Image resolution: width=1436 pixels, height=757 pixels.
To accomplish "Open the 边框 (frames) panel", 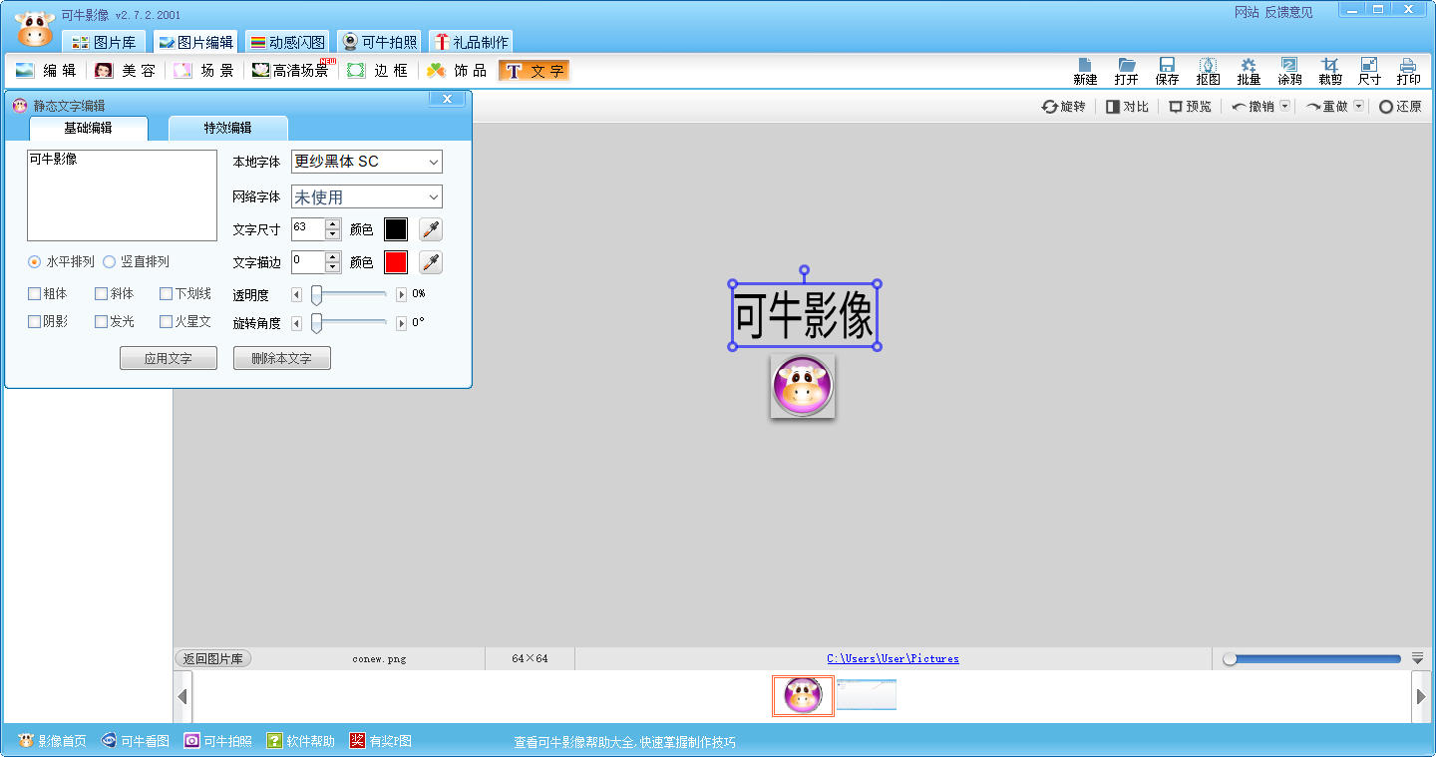I will tap(377, 70).
